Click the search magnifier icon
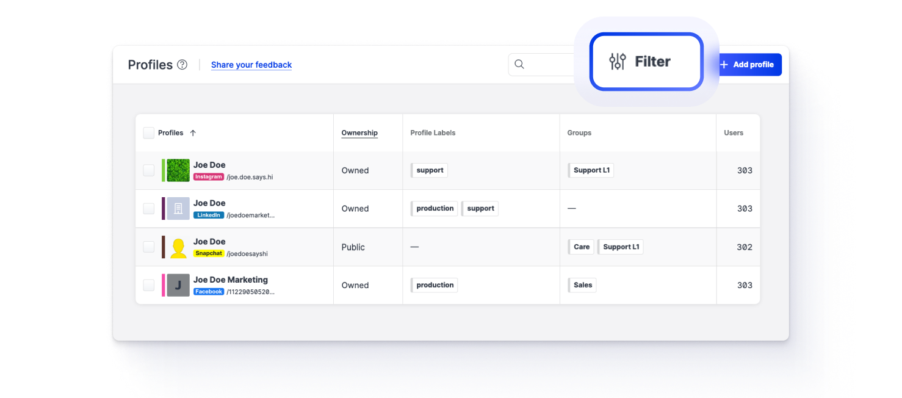This screenshot has height=398, width=902. 519,65
